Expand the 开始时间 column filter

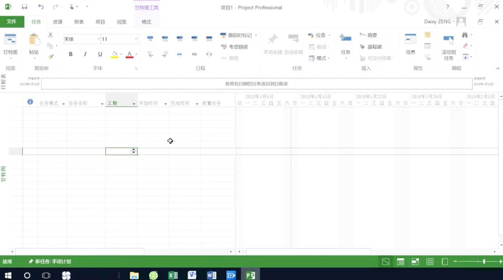[x=166, y=104]
